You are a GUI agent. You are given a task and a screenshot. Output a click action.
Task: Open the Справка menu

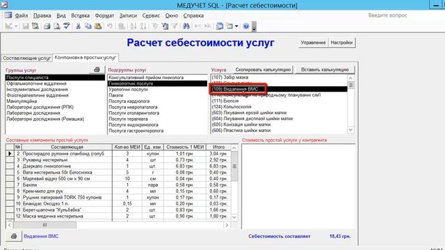(193, 15)
